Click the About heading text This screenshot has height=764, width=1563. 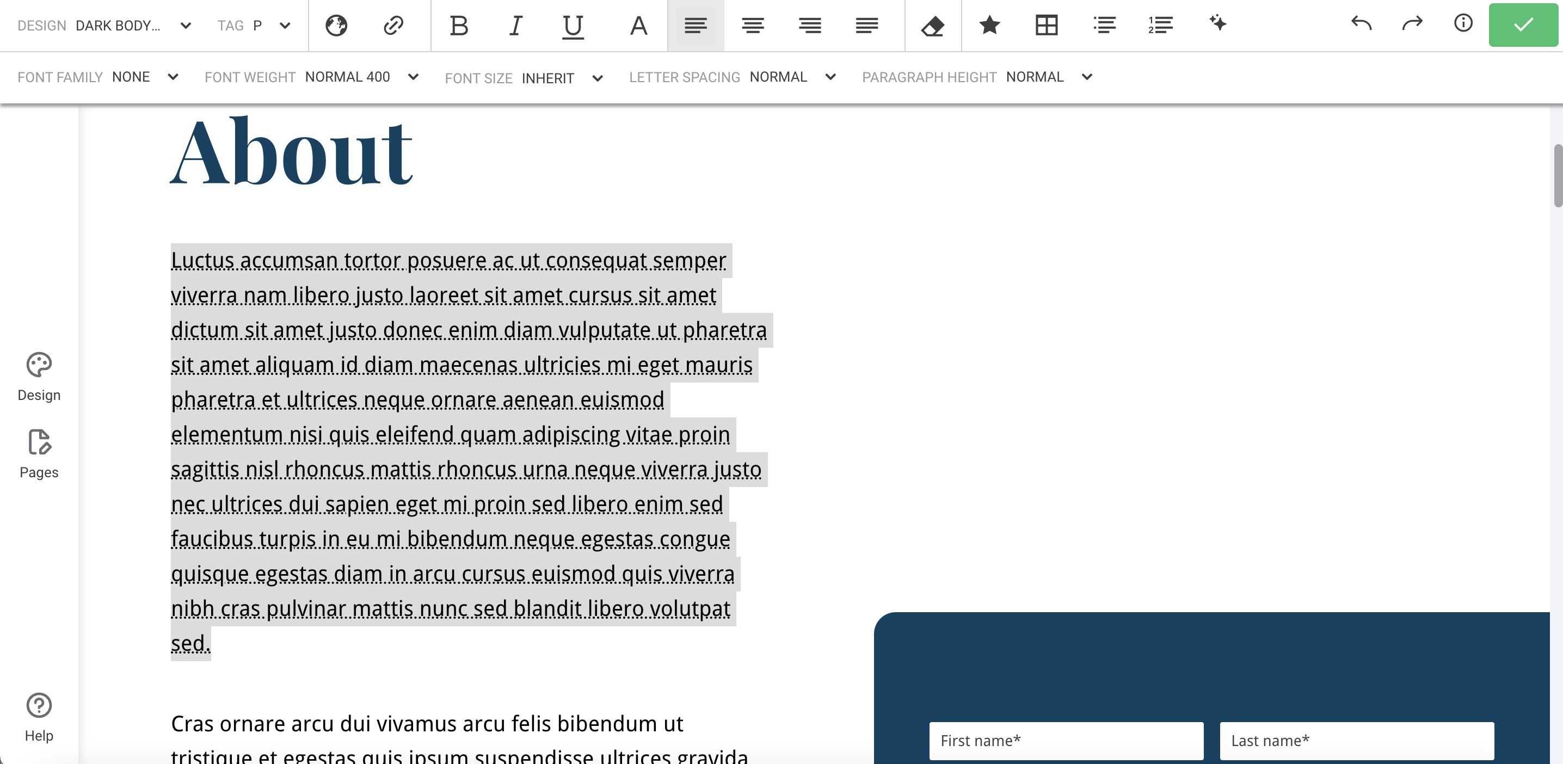(x=291, y=152)
